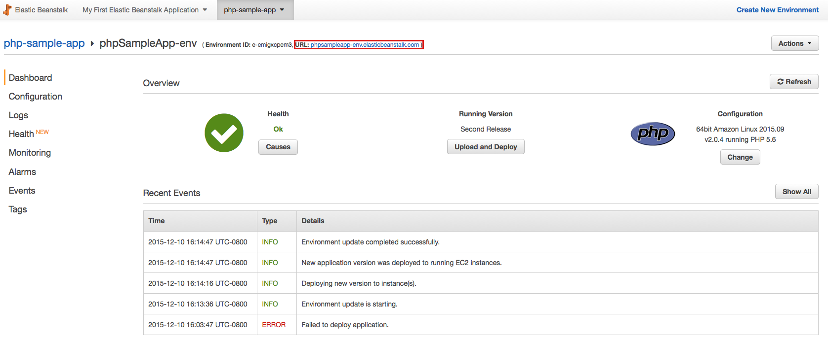Expand the Actions dropdown menu

[x=795, y=43]
